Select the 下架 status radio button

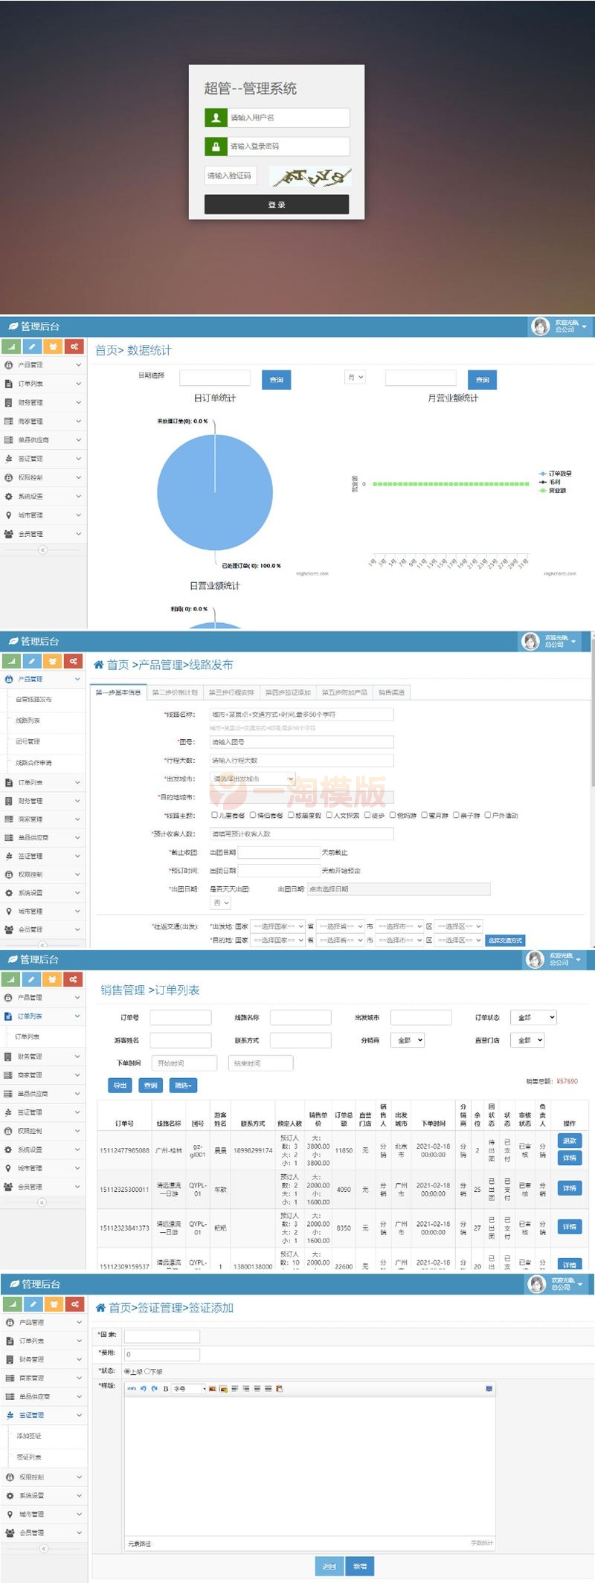(147, 1371)
